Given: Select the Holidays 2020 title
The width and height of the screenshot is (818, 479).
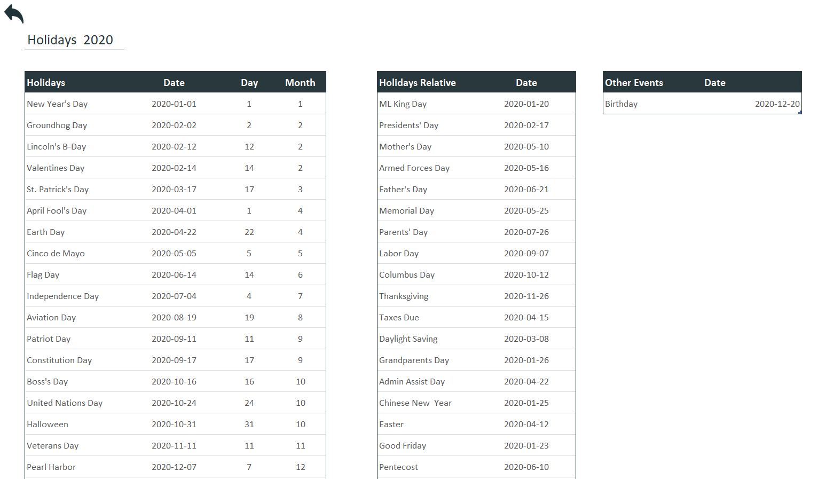Looking at the screenshot, I should click(70, 40).
